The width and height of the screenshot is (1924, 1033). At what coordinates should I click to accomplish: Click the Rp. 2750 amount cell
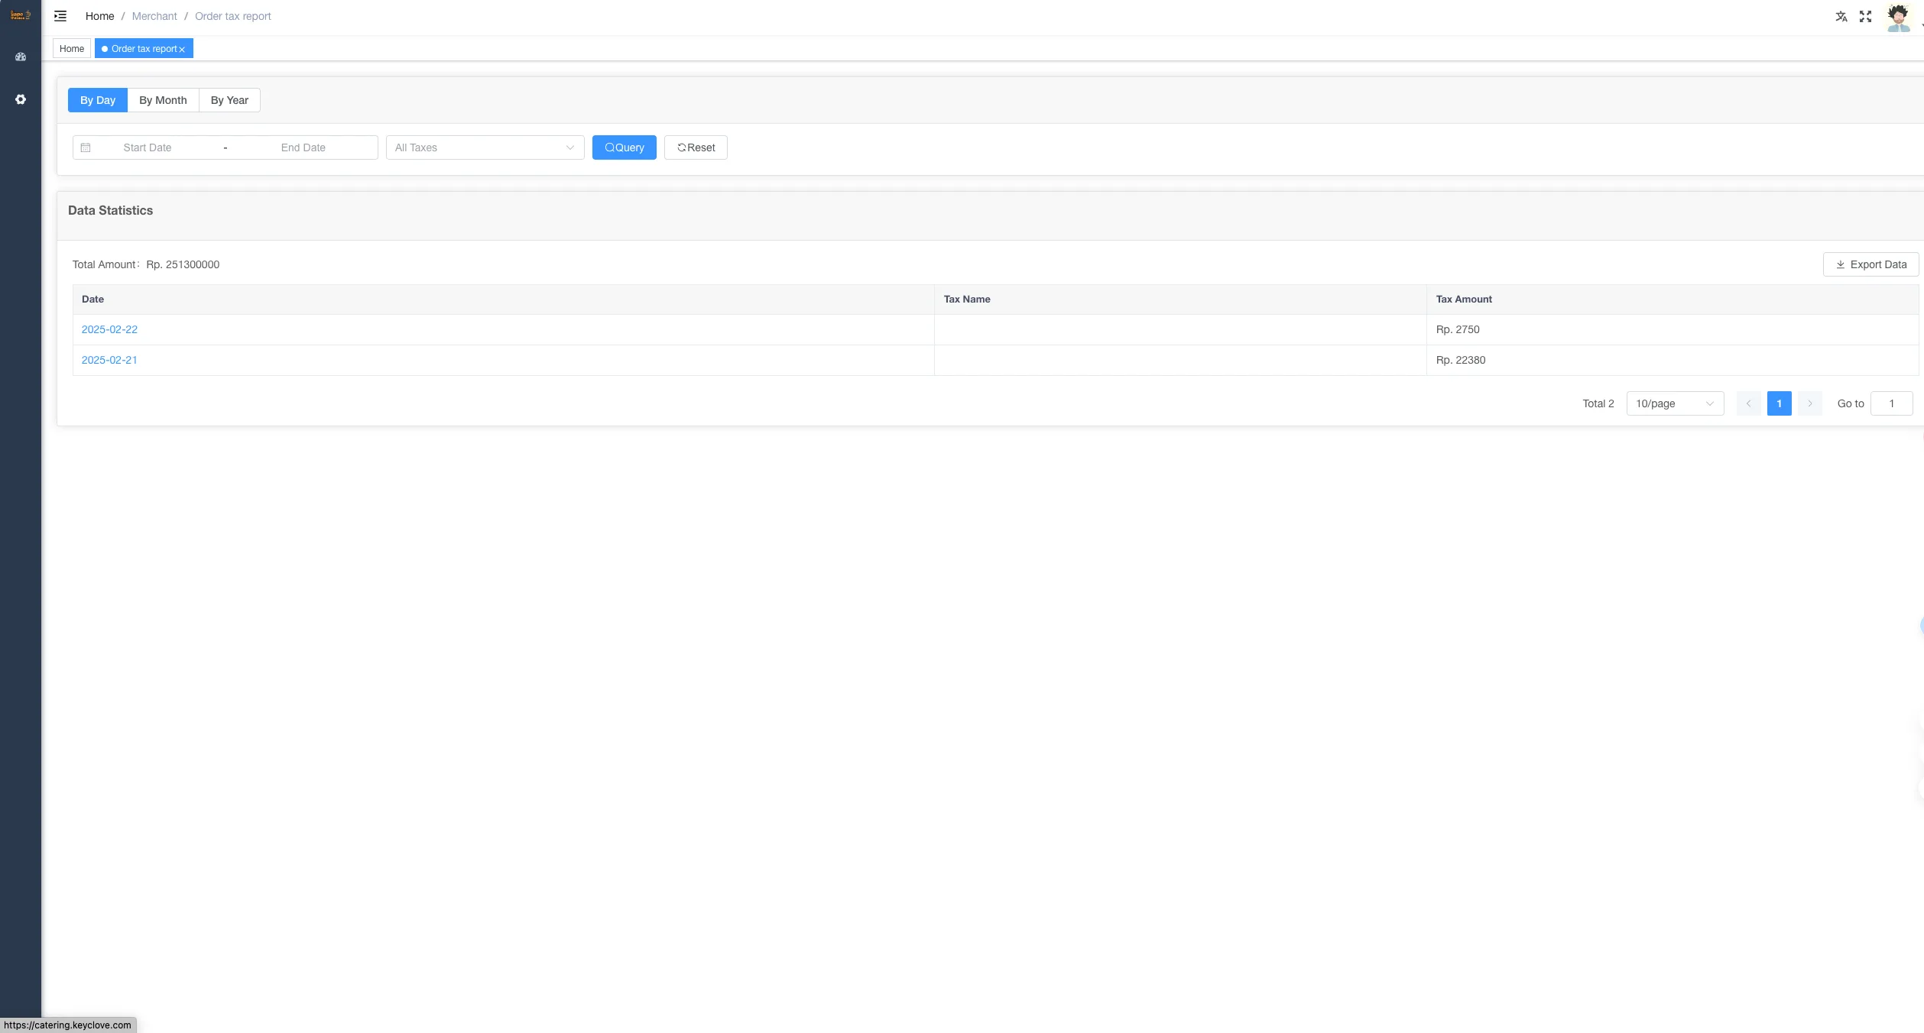tap(1673, 329)
